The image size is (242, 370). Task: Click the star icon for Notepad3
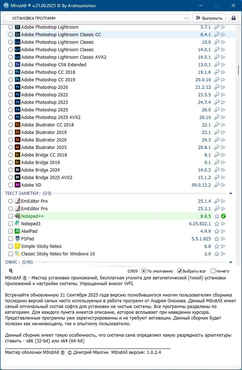(x=216, y=224)
